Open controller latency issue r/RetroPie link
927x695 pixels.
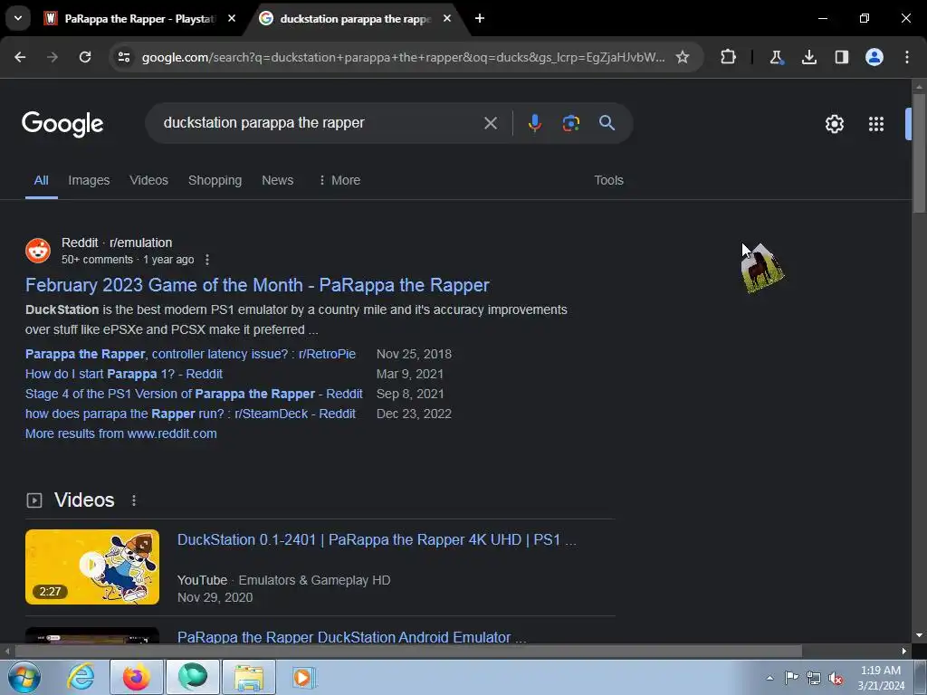190,354
